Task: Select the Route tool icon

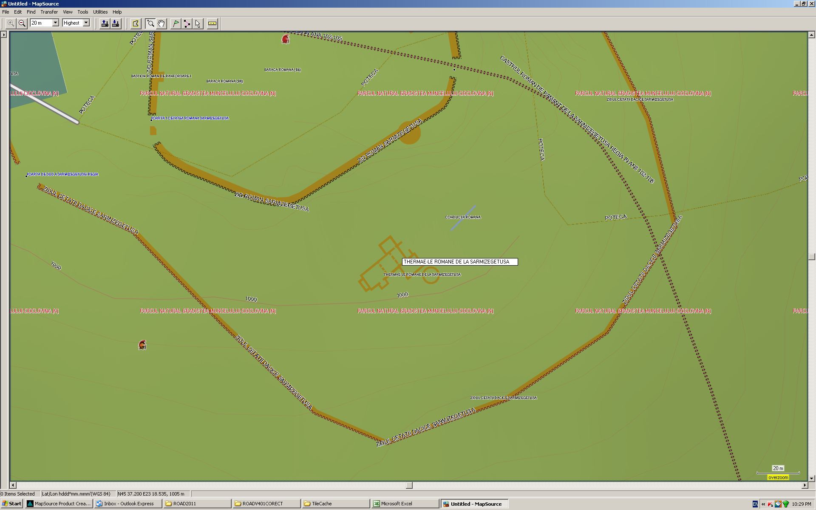Action: click(x=187, y=23)
